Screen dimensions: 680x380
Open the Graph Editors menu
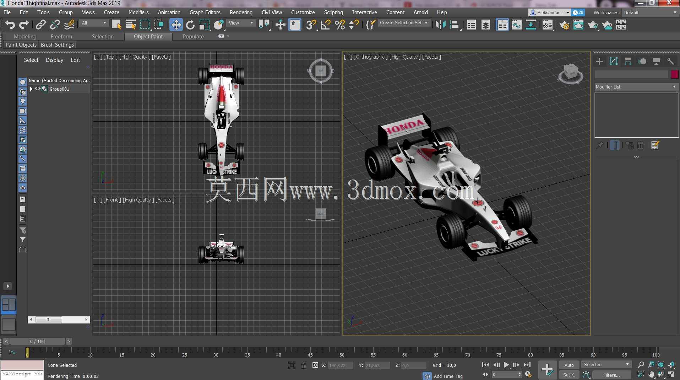(x=205, y=12)
